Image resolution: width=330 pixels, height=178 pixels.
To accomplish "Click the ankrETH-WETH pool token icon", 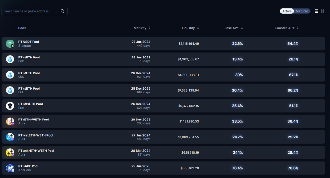I will pos(10,152).
